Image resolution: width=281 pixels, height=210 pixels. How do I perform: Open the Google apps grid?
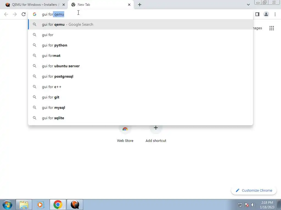click(271, 28)
